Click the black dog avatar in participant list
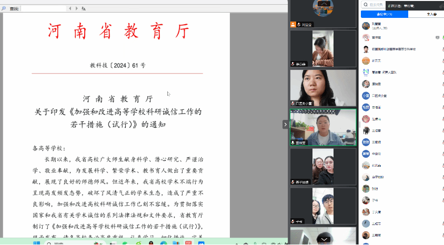The image size is (444, 245). (366, 130)
